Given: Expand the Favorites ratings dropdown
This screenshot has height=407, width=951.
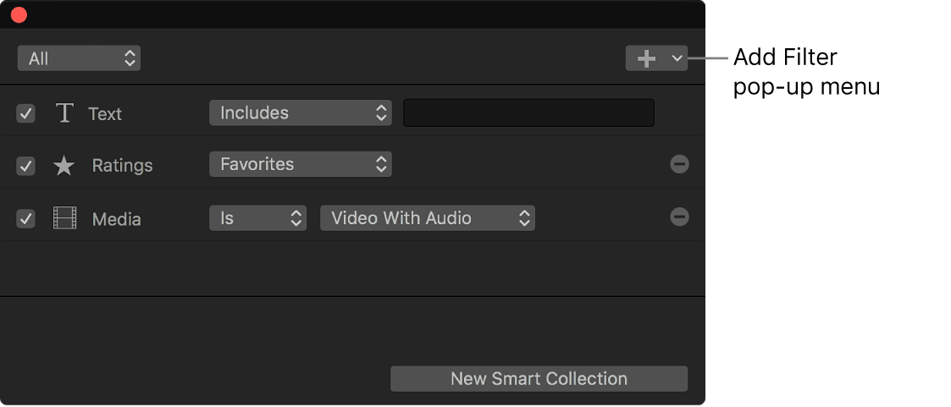Looking at the screenshot, I should click(x=300, y=164).
